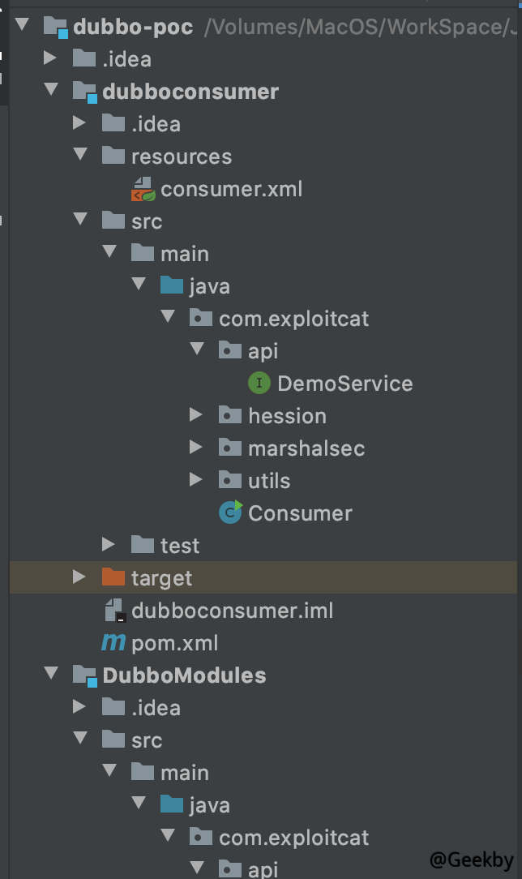Expand the marshalsec package
522x879 pixels.
[x=195, y=448]
